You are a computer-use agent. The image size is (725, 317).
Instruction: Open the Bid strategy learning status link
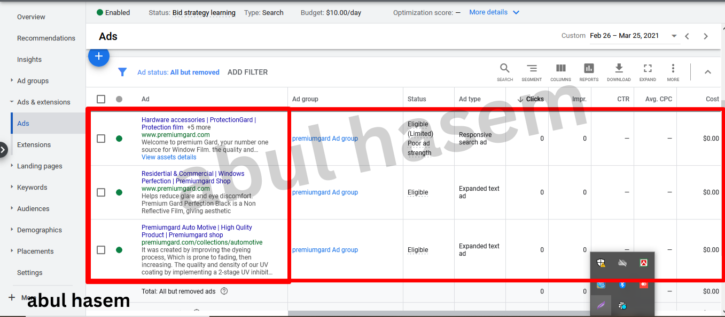[x=204, y=13]
